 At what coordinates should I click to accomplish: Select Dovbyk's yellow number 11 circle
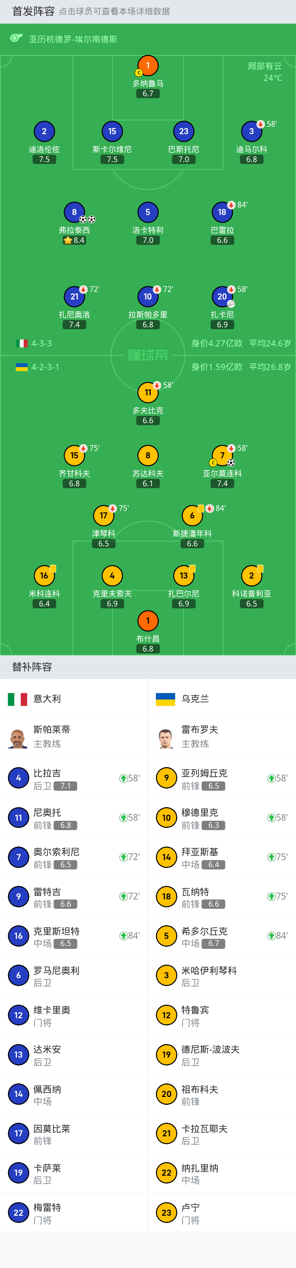click(148, 392)
